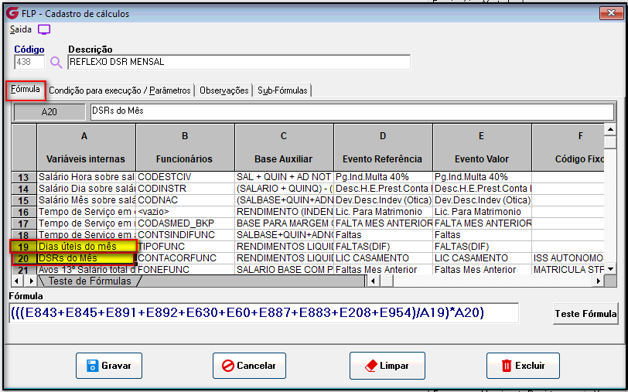
Task: Select row header 16
Action: click(x=24, y=212)
